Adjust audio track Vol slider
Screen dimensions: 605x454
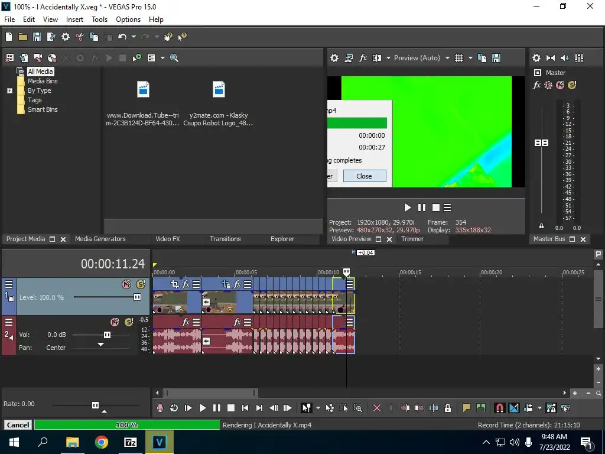click(x=108, y=335)
